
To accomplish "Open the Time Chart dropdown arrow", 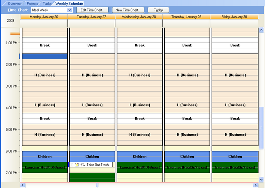I will click(x=70, y=10).
